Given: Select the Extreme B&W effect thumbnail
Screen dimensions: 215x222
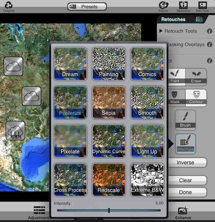Looking at the screenshot, I should pos(147,180).
